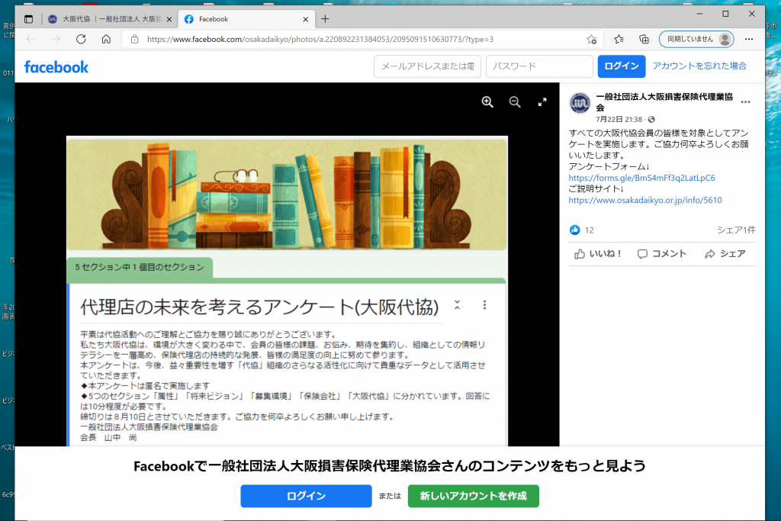Screen dimensions: 781x521
Task: Click the page profile avatar
Action: 580,103
